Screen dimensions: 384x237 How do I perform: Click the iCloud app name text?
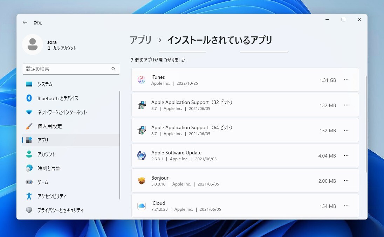click(x=158, y=203)
